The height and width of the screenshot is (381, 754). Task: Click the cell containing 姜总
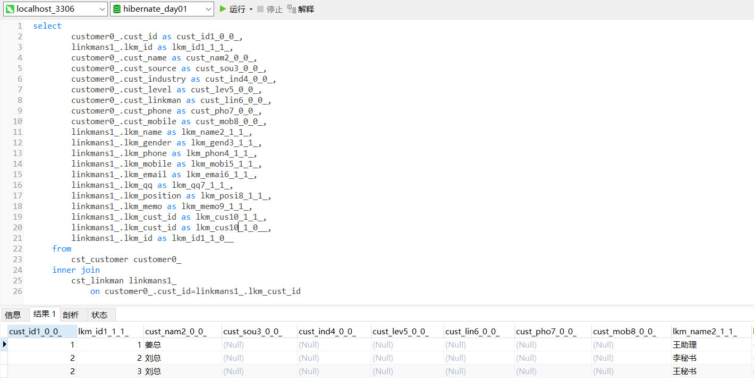click(183, 345)
